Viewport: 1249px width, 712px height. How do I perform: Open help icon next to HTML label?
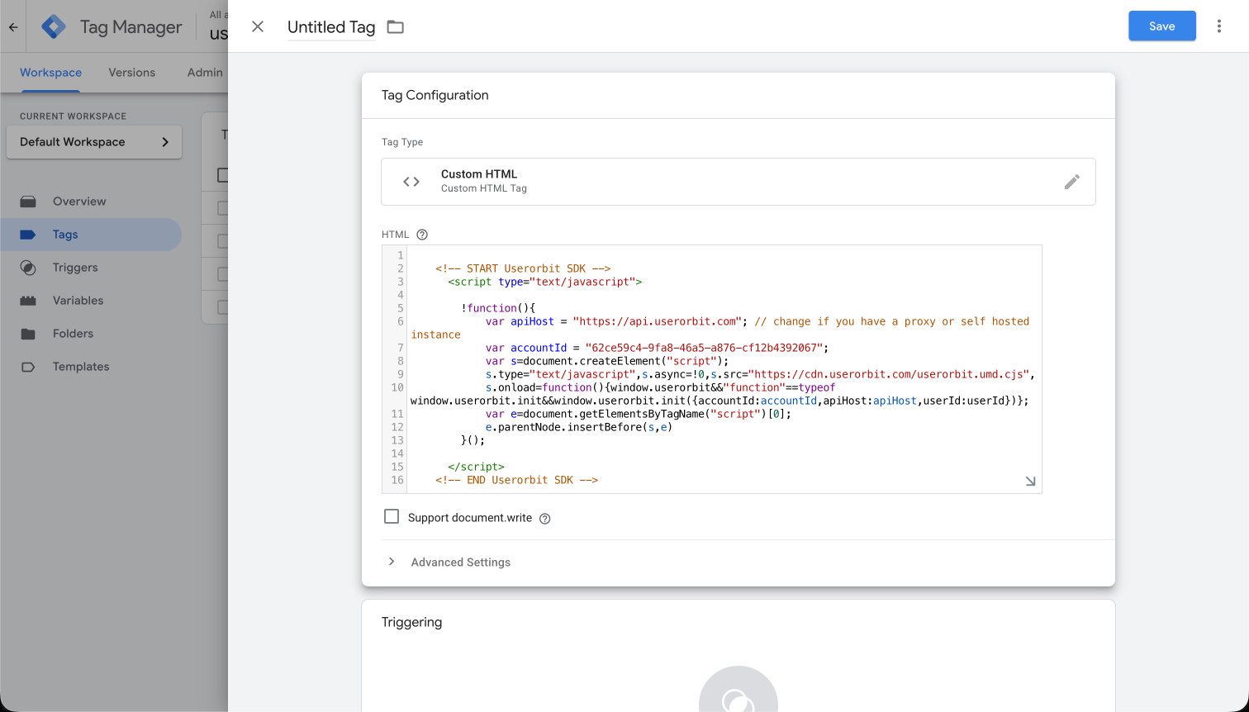(422, 235)
